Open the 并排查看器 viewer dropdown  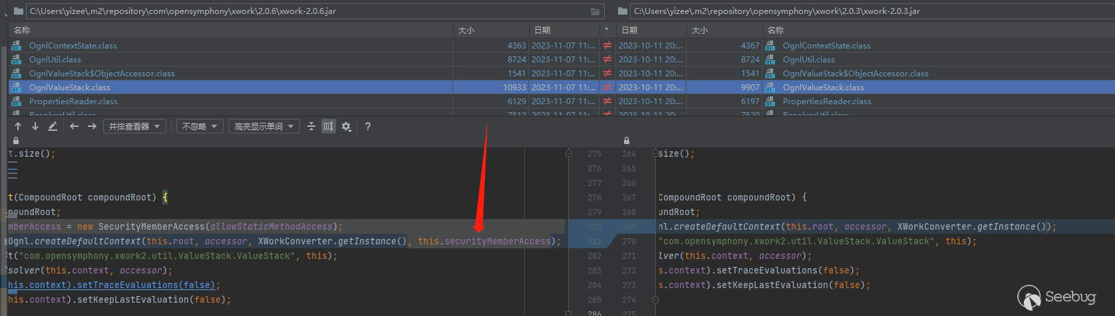134,126
